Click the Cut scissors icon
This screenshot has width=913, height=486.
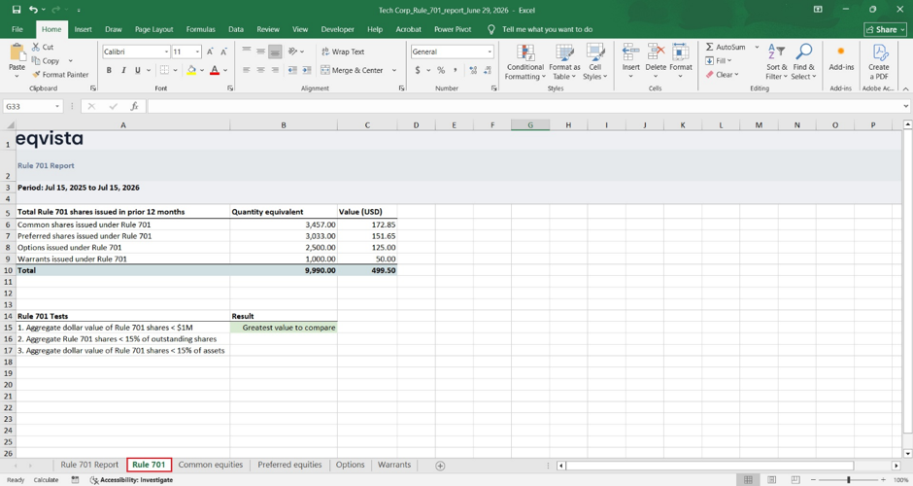[36, 47]
